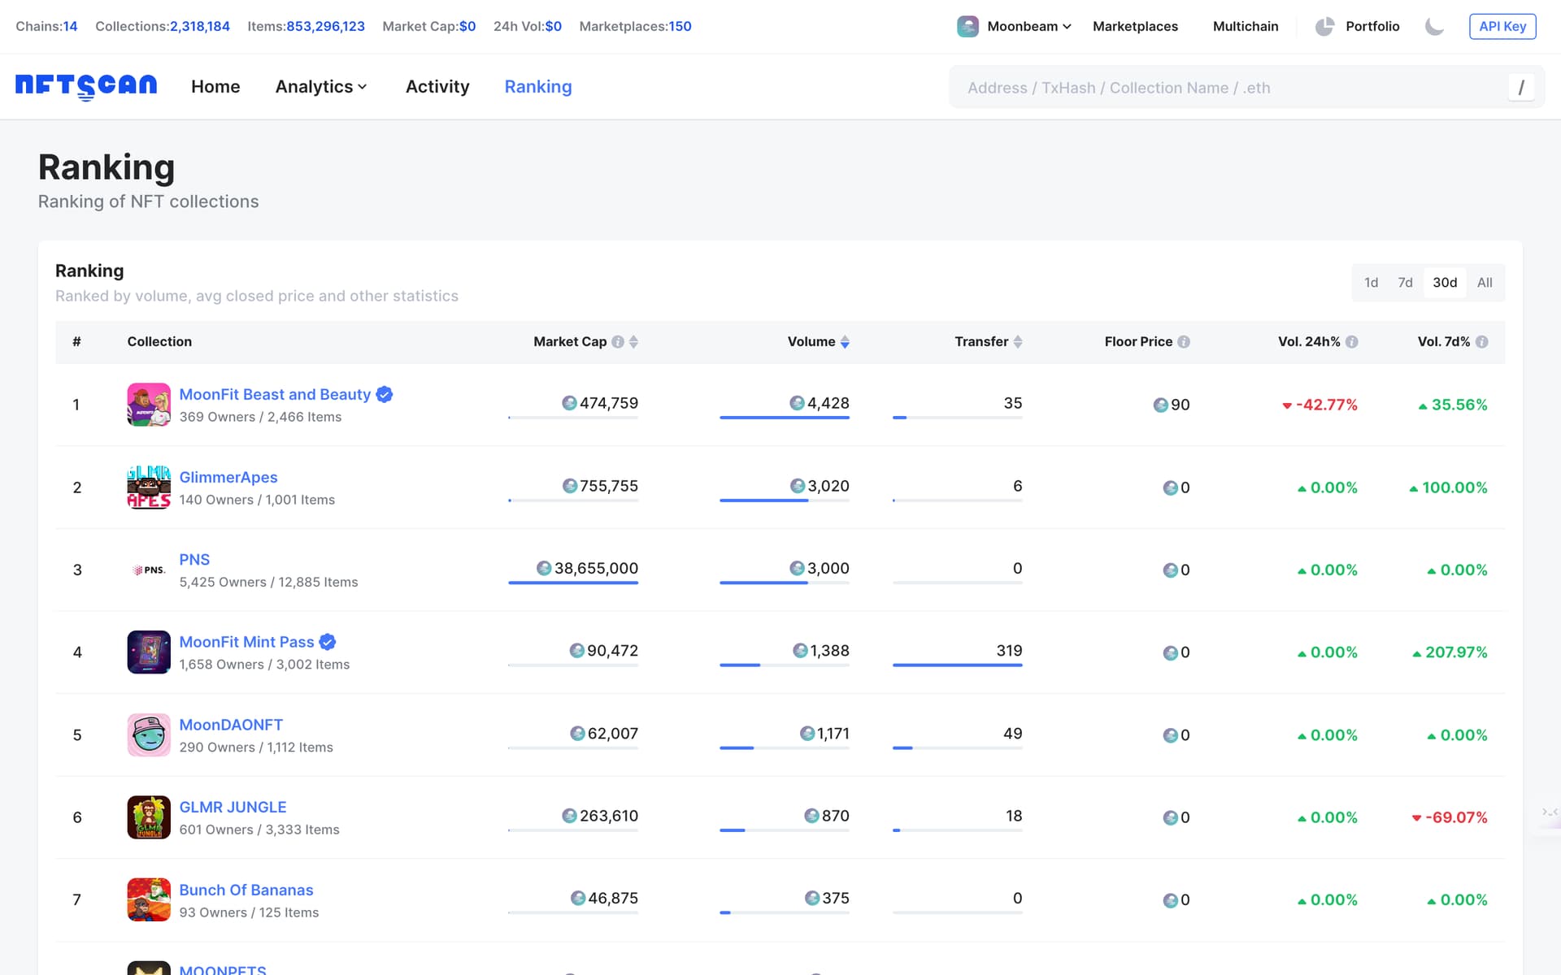Sort by Volume arrows
This screenshot has width=1561, height=975.
tap(845, 342)
